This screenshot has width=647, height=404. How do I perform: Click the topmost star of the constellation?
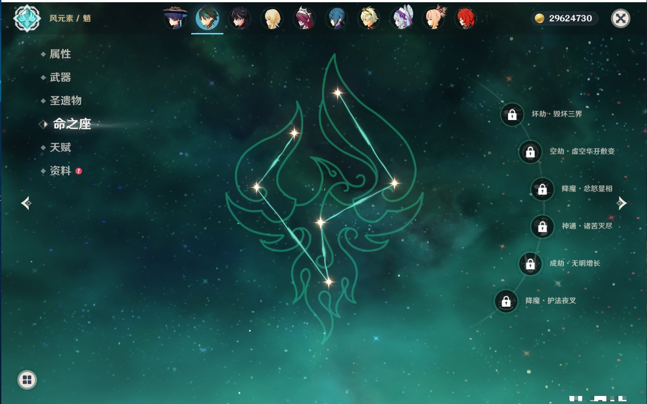coord(338,93)
